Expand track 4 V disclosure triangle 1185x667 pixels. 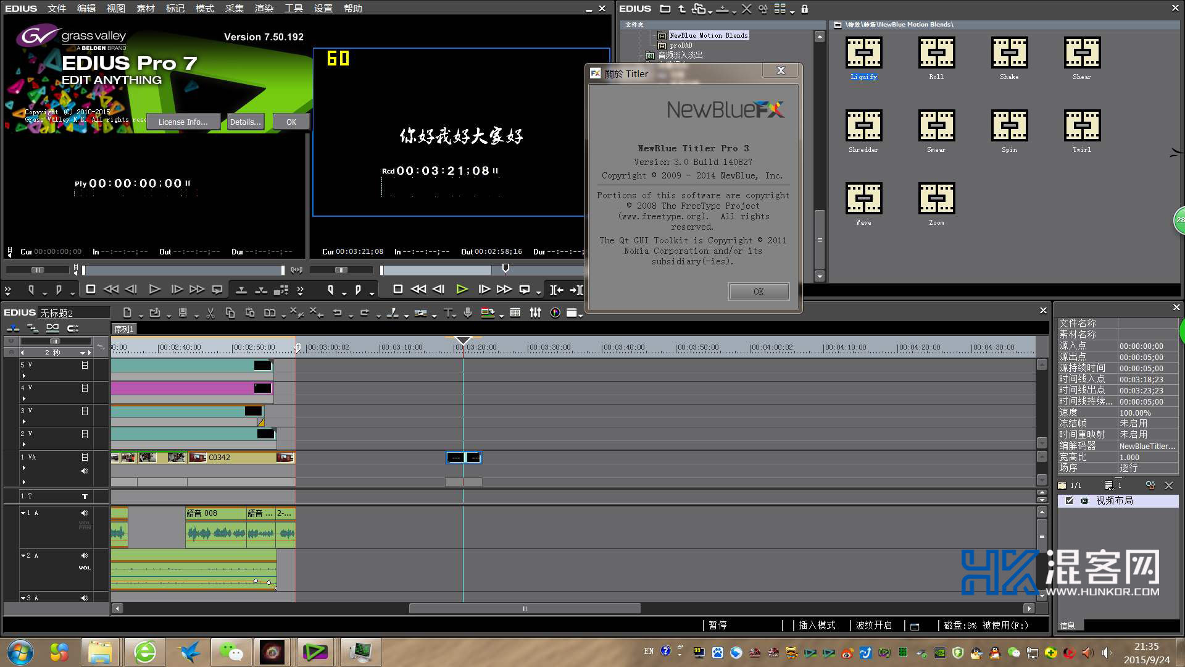click(x=24, y=398)
